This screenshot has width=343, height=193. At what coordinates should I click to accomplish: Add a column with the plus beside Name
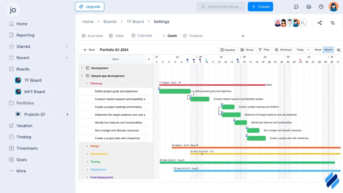[x=149, y=59]
